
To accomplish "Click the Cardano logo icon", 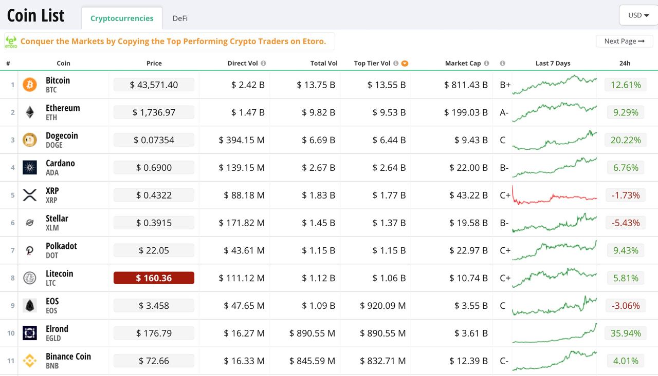I will pyautogui.click(x=30, y=168).
